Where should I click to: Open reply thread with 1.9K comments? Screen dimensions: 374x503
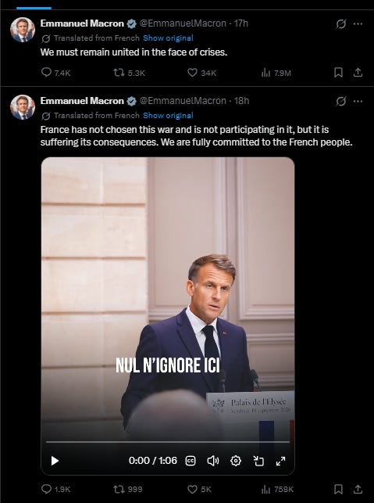point(56,489)
